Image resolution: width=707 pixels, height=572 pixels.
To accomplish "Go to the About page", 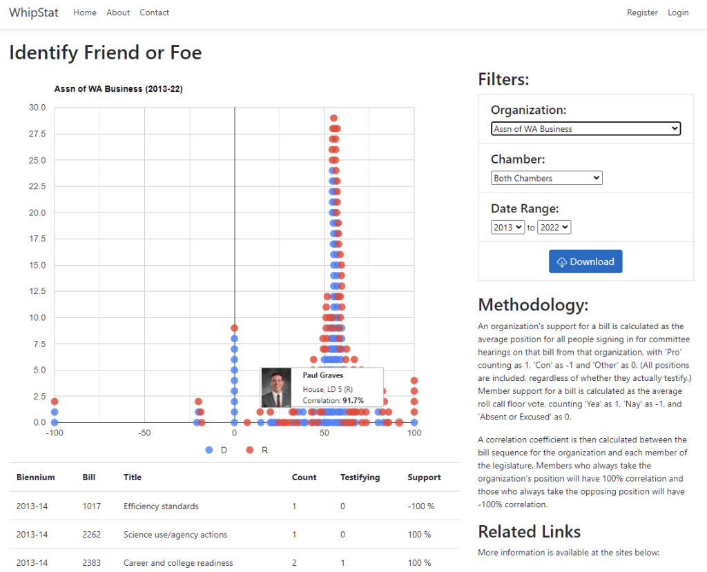I will pos(118,12).
